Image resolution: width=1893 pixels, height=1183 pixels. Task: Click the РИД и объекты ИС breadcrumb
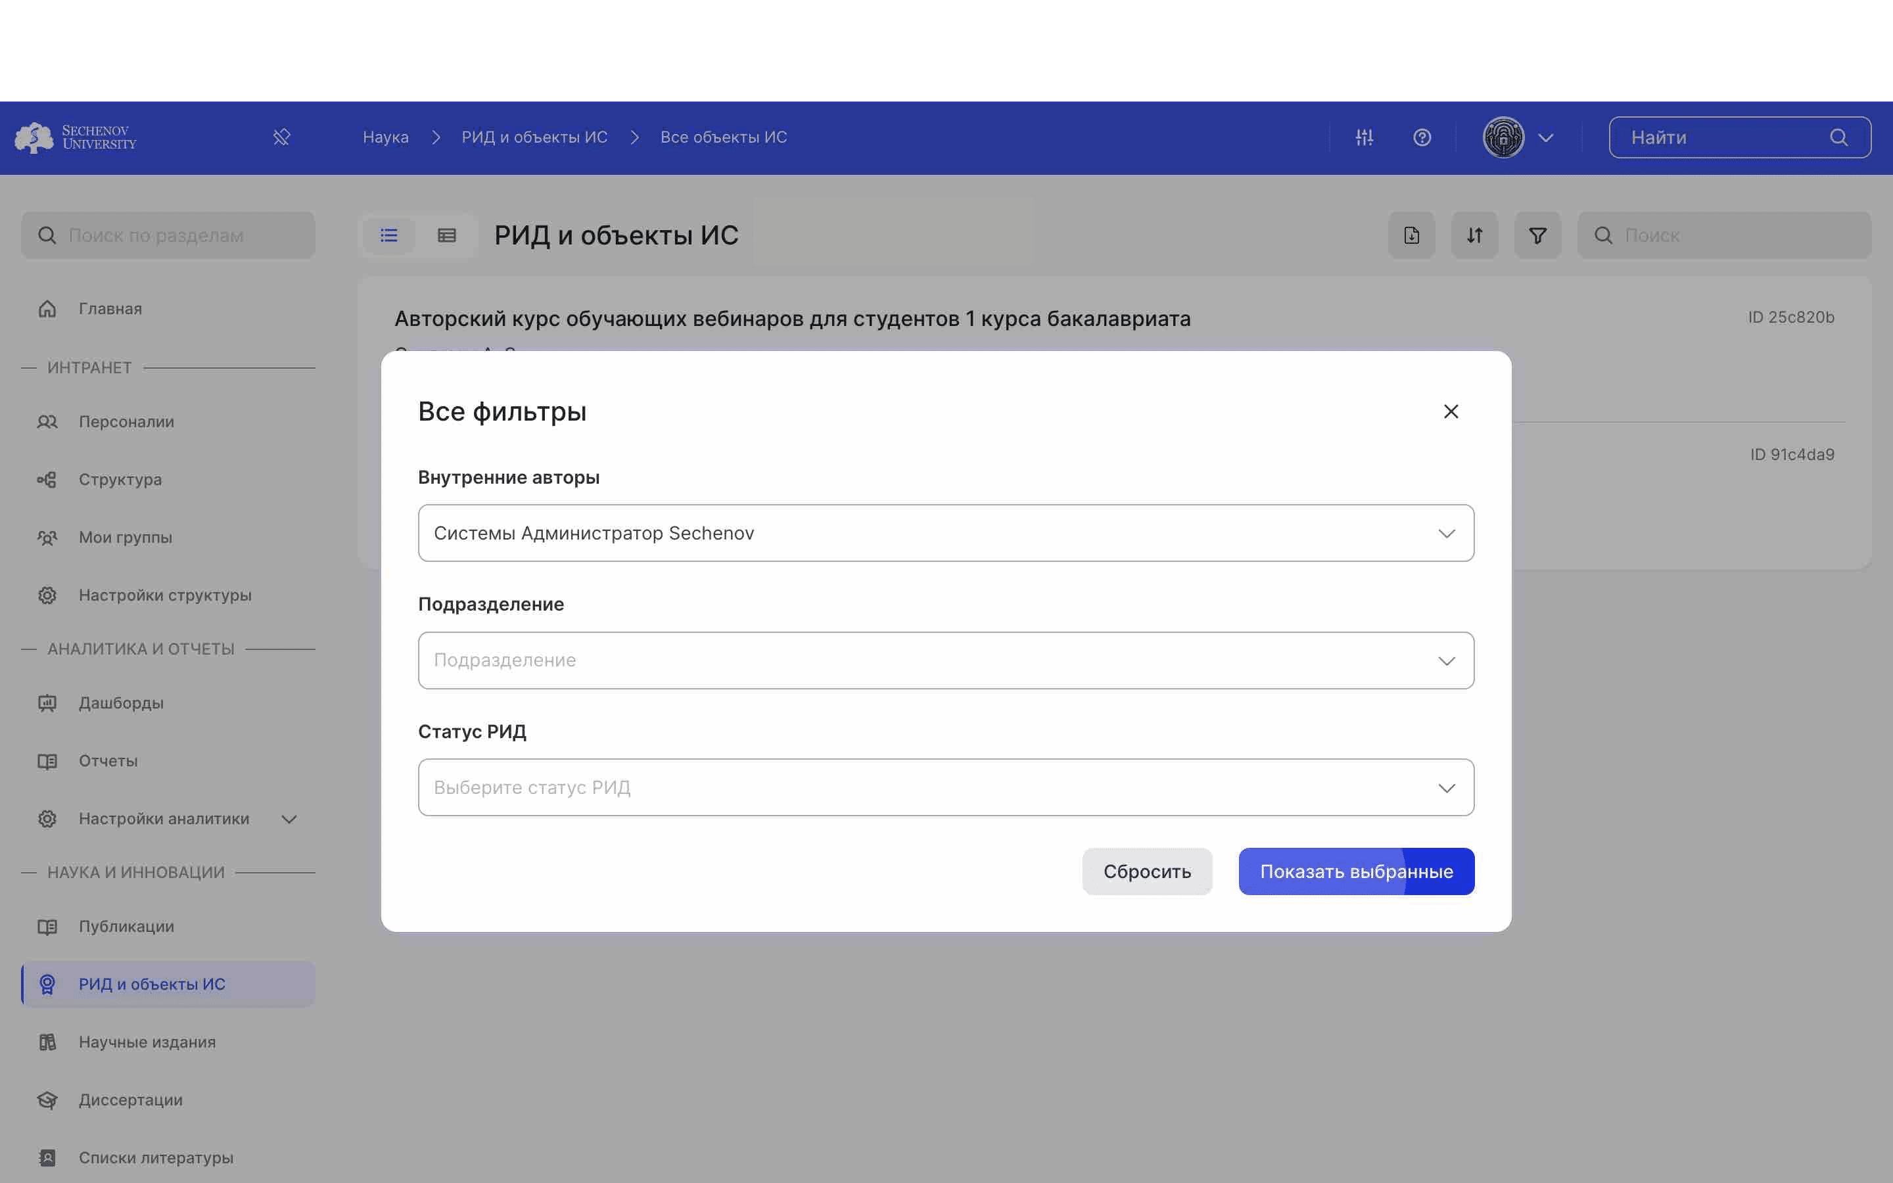[x=534, y=138]
